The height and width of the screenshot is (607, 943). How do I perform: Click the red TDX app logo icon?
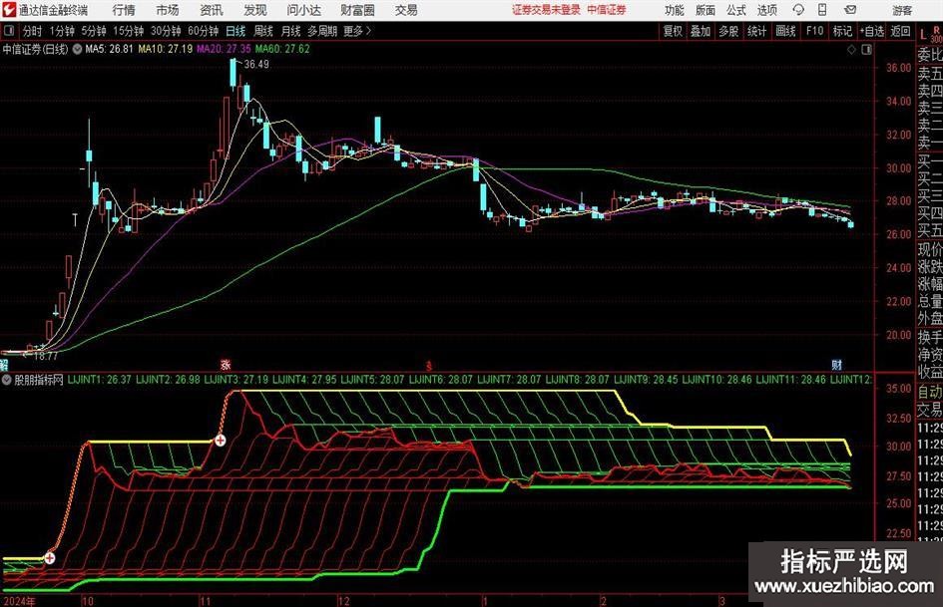[8, 10]
